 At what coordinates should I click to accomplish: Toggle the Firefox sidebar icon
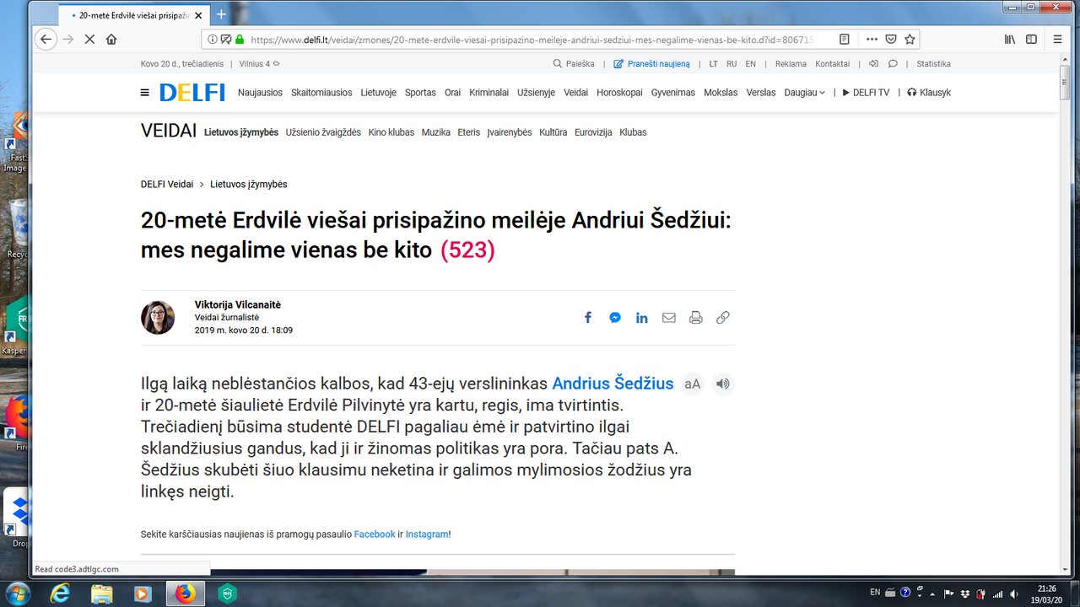click(1031, 39)
